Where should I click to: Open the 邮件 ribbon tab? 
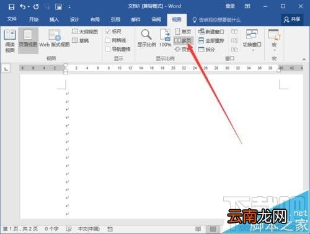136,19
